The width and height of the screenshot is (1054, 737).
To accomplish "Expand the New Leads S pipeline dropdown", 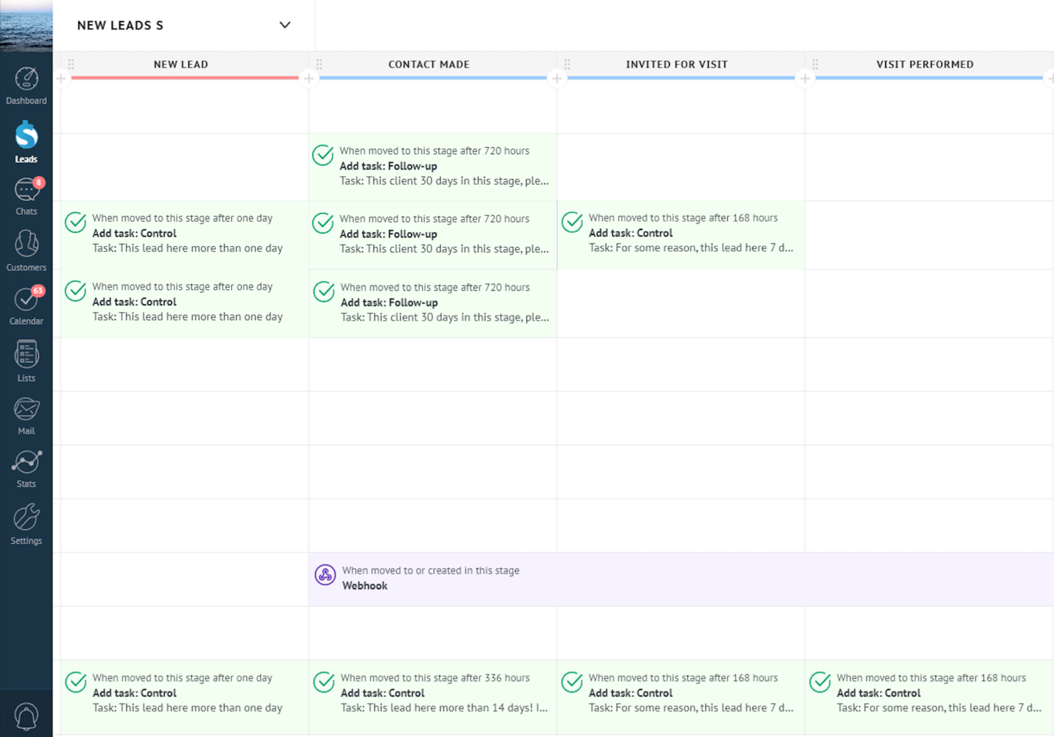I will click(285, 25).
